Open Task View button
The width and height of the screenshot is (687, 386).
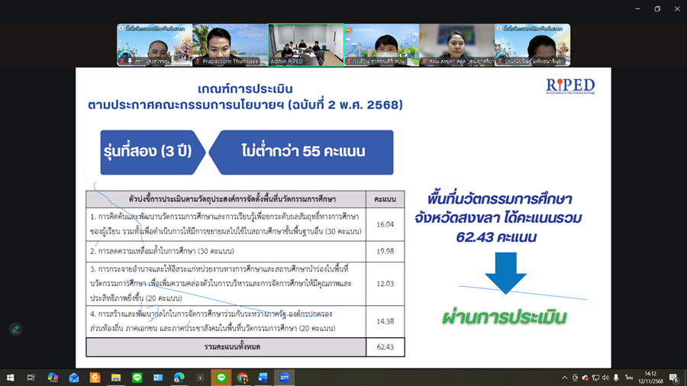31,378
